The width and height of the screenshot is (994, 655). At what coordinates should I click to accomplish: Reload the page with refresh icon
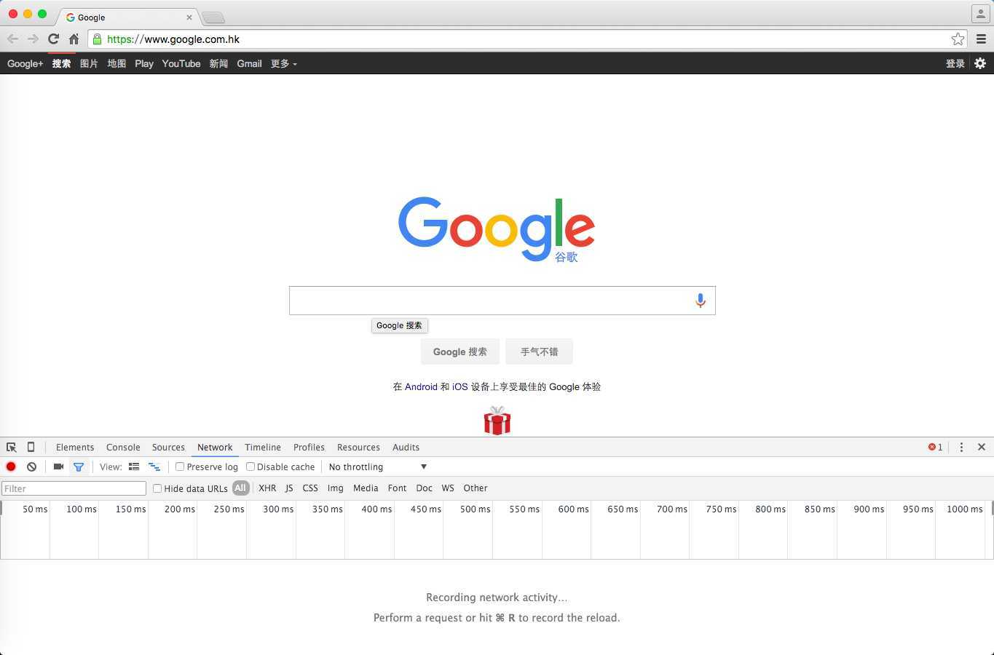pyautogui.click(x=53, y=39)
